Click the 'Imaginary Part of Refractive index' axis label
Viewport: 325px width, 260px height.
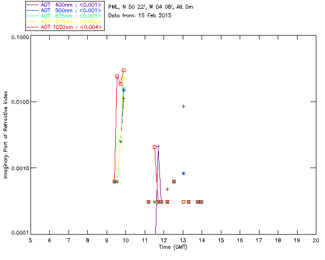pos(6,135)
